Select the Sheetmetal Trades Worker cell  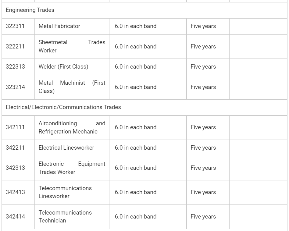click(72, 47)
